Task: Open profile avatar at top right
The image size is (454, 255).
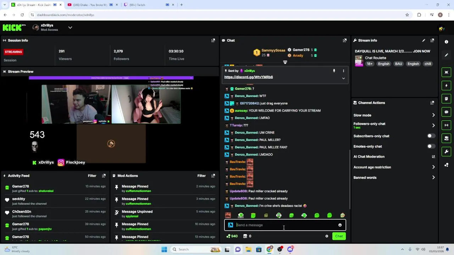Action: point(441,29)
